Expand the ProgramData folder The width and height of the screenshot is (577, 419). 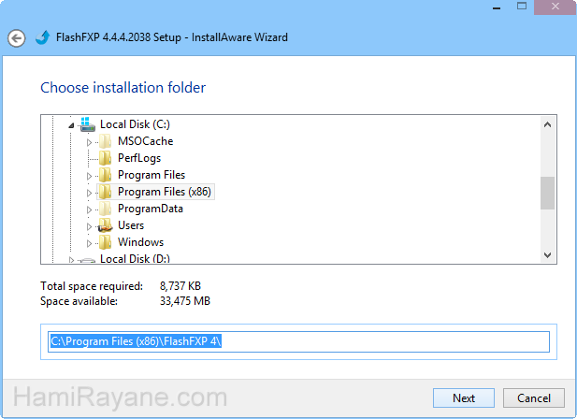click(89, 210)
